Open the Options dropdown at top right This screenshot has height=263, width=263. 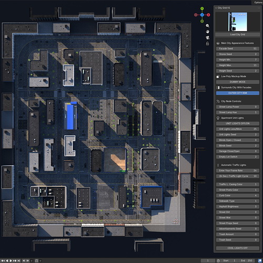click(258, 3)
